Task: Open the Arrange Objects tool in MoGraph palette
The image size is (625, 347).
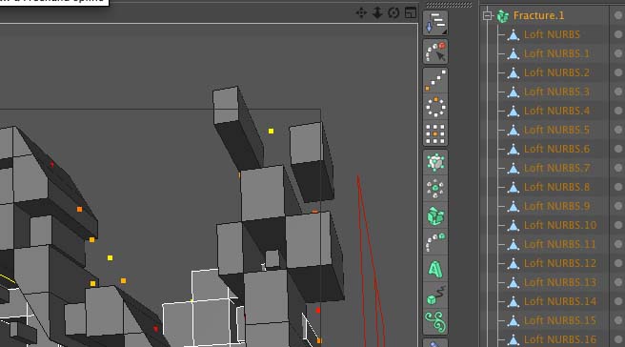Action: click(435, 23)
